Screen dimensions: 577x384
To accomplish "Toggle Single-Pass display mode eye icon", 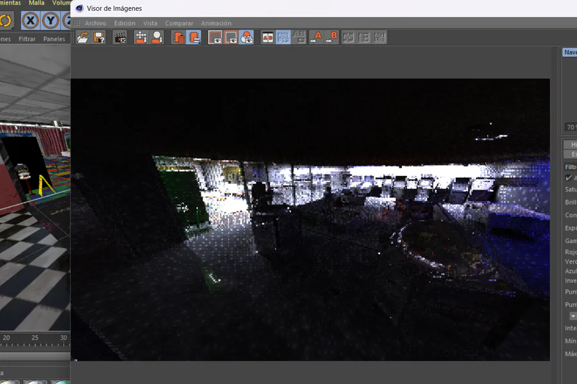I will (231, 38).
